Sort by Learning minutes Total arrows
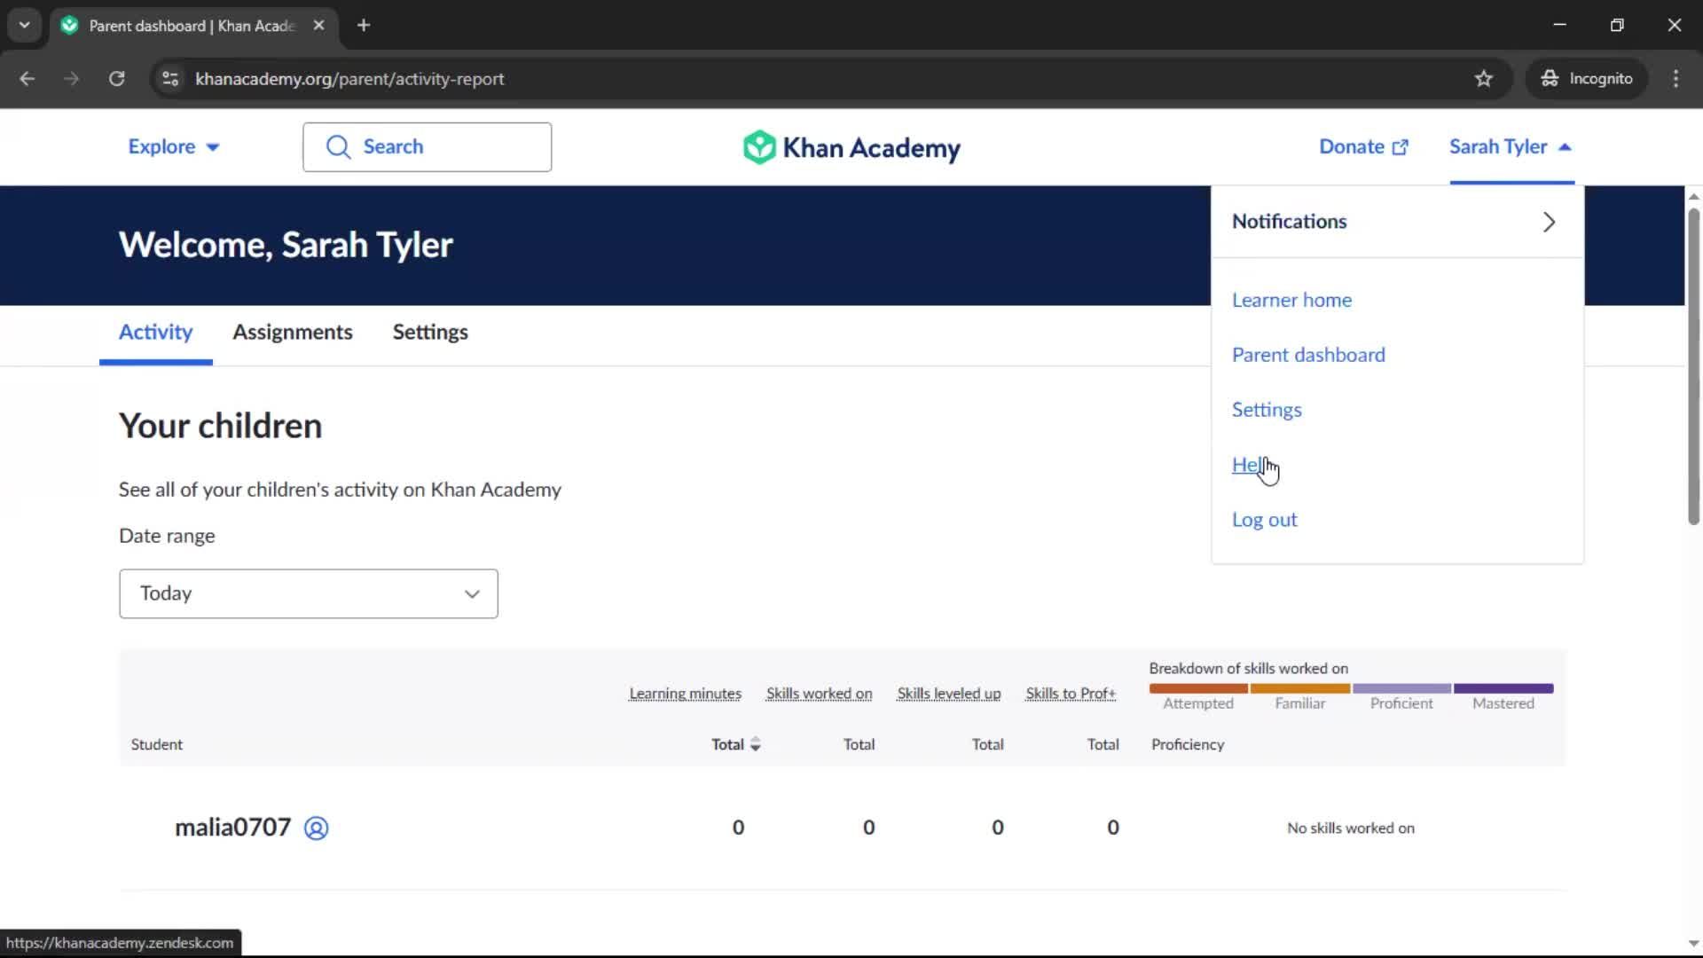This screenshot has width=1703, height=958. tap(756, 744)
